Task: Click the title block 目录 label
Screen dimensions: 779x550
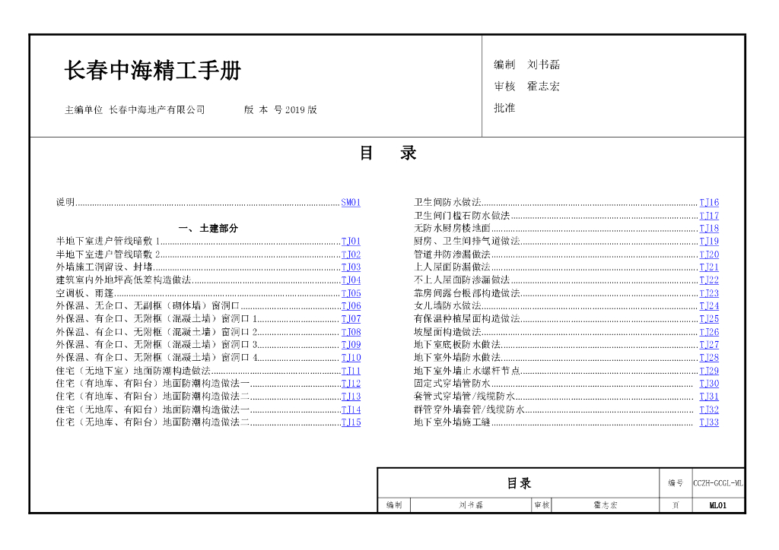Action: tap(519, 483)
